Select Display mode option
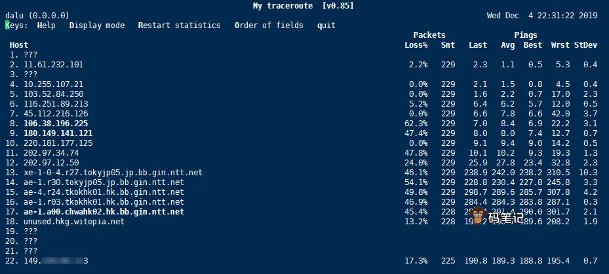This screenshot has width=609, height=274. pyautogui.click(x=96, y=25)
